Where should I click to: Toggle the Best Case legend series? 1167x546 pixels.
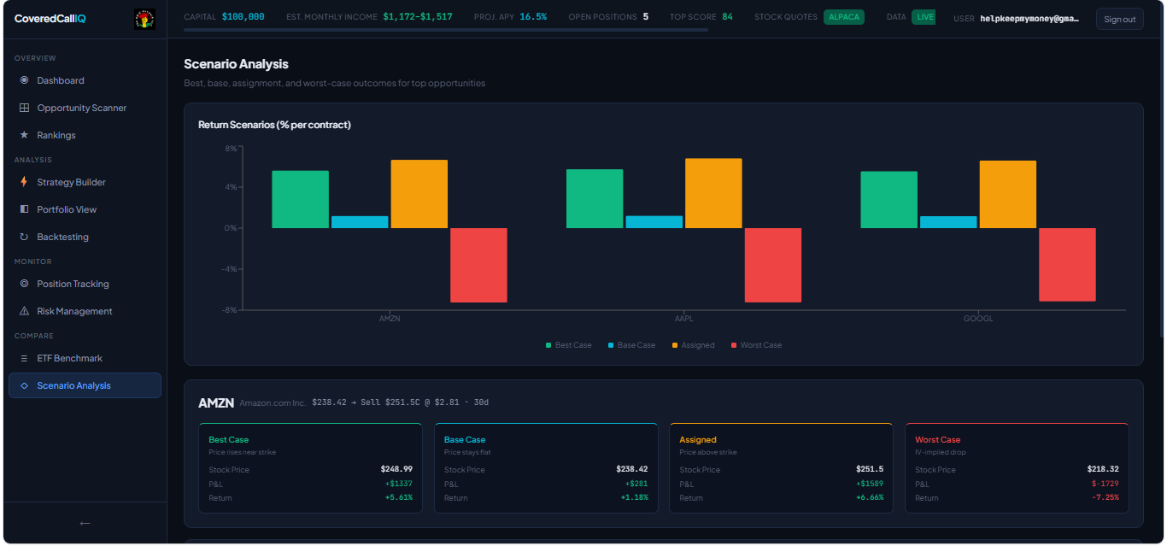tap(568, 345)
